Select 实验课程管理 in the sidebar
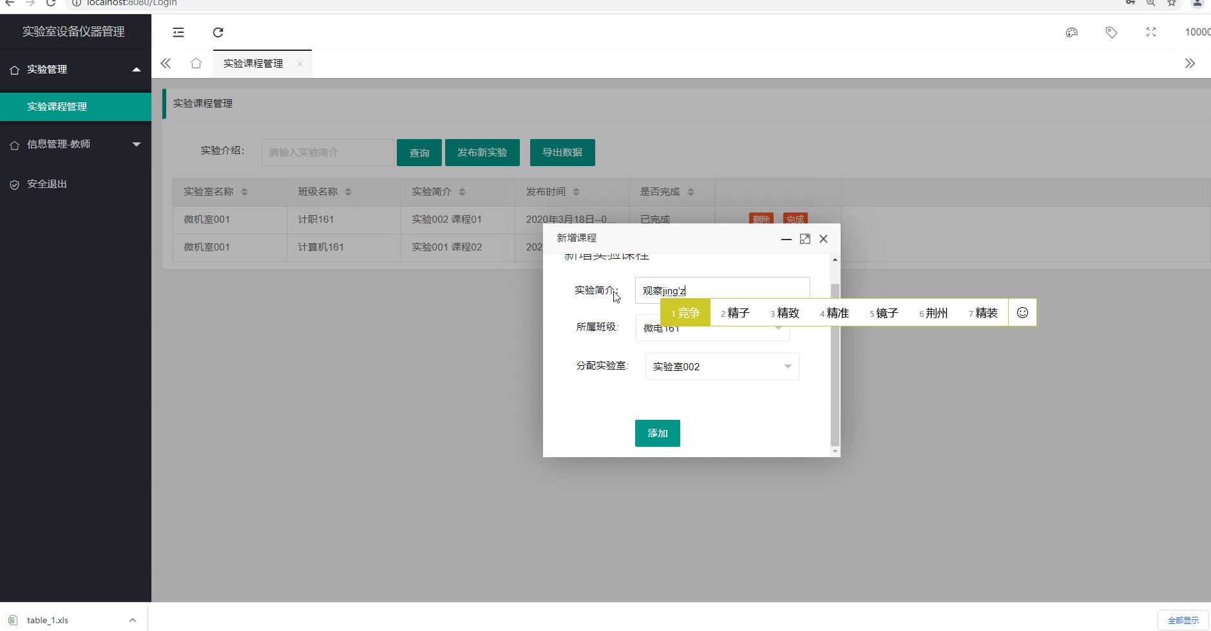Image resolution: width=1211 pixels, height=631 pixels. (x=57, y=107)
